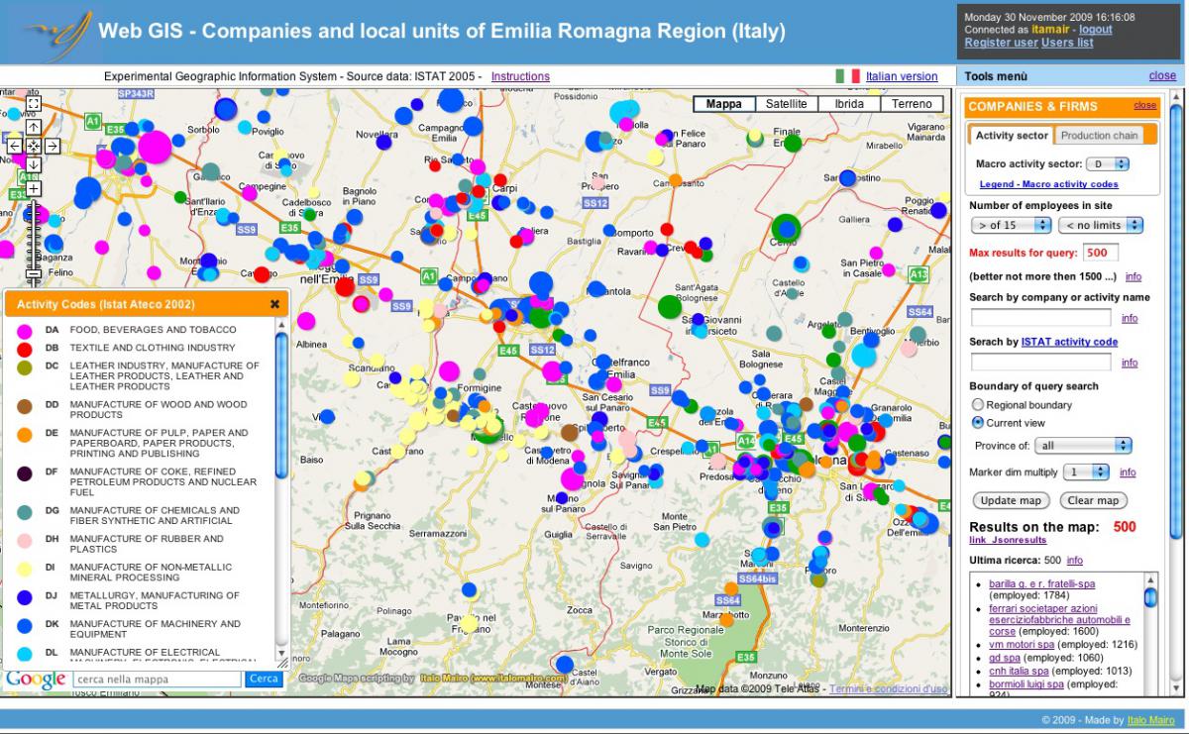
Task: Click info link beside Max results note
Action: (x=1133, y=277)
